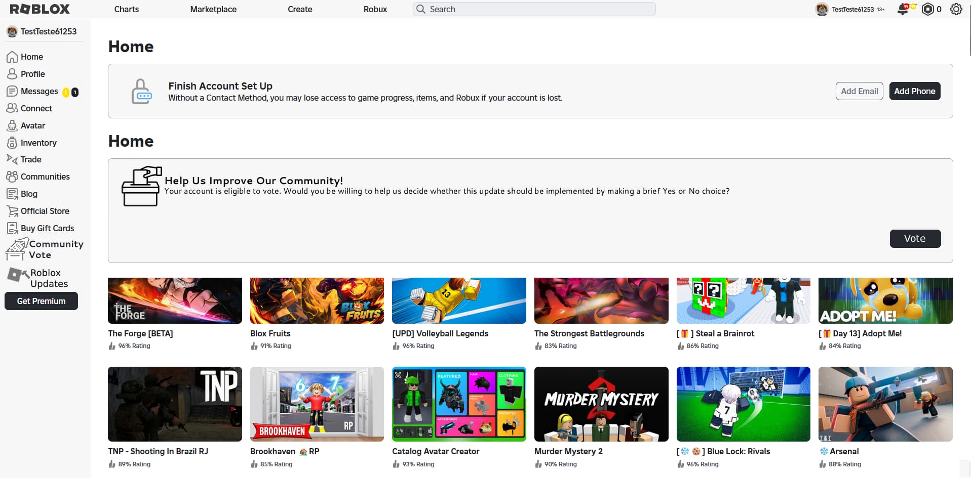Image resolution: width=972 pixels, height=478 pixels.
Task: Open the Steal a Brainrot thumbnail
Action: point(744,300)
